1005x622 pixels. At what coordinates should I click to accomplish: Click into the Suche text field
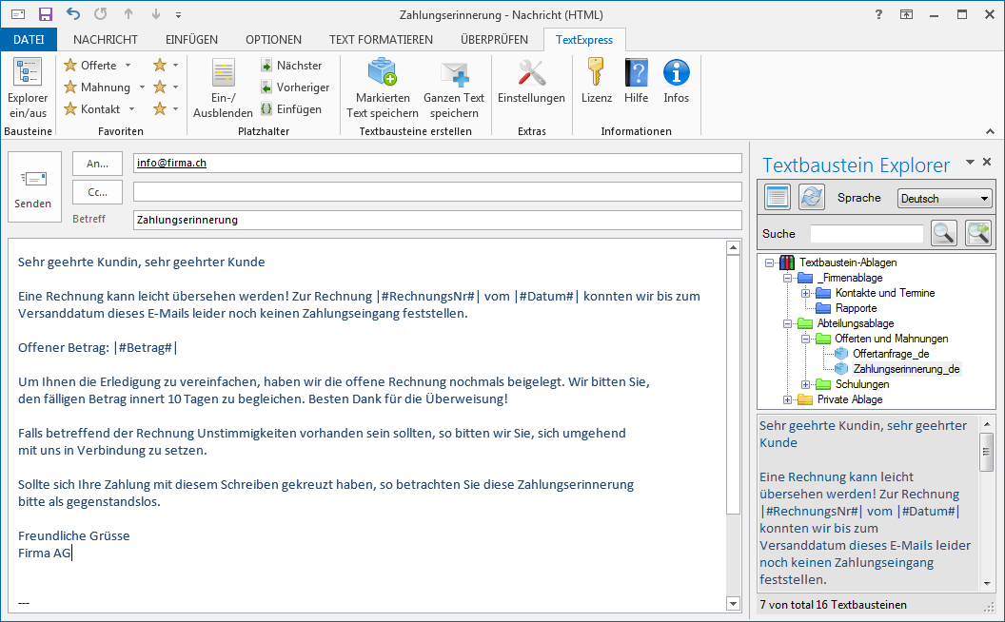(x=866, y=234)
